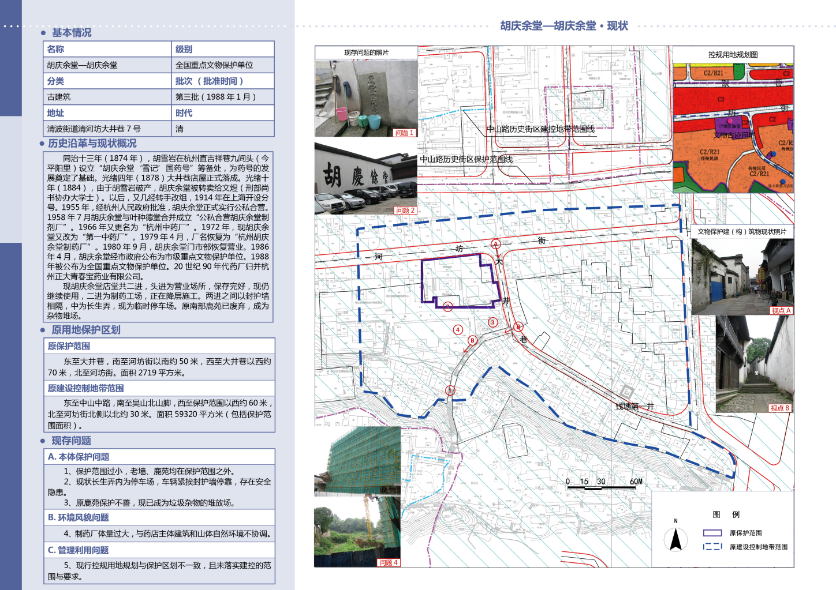Click the B. 环境风貌问题 header
The width and height of the screenshot is (836, 590).
159,517
